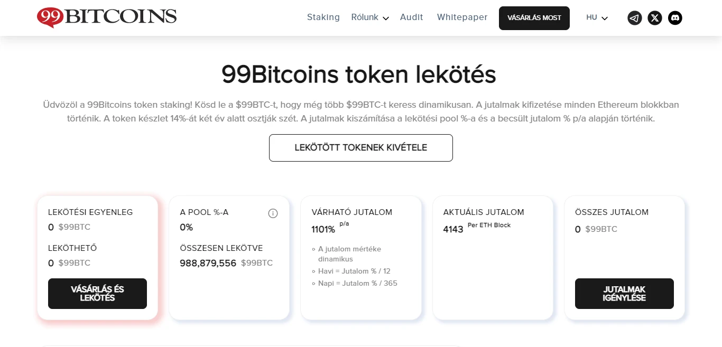
Task: Open the HU language selector
Action: coord(597,18)
